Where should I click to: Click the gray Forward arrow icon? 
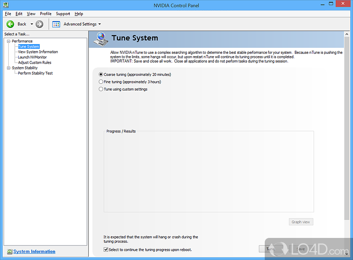click(x=39, y=24)
